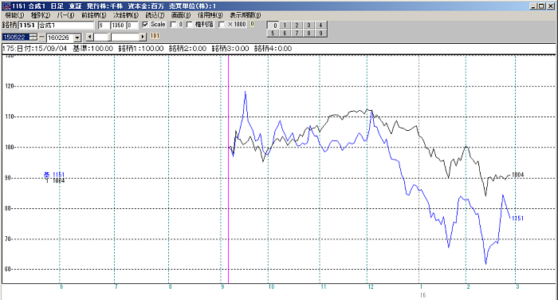Select preset button 4 in the grid

click(x=320, y=26)
